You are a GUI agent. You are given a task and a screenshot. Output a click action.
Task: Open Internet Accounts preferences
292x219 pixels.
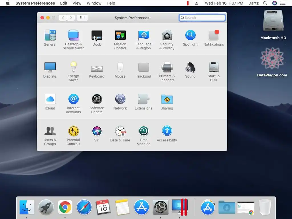(73, 104)
